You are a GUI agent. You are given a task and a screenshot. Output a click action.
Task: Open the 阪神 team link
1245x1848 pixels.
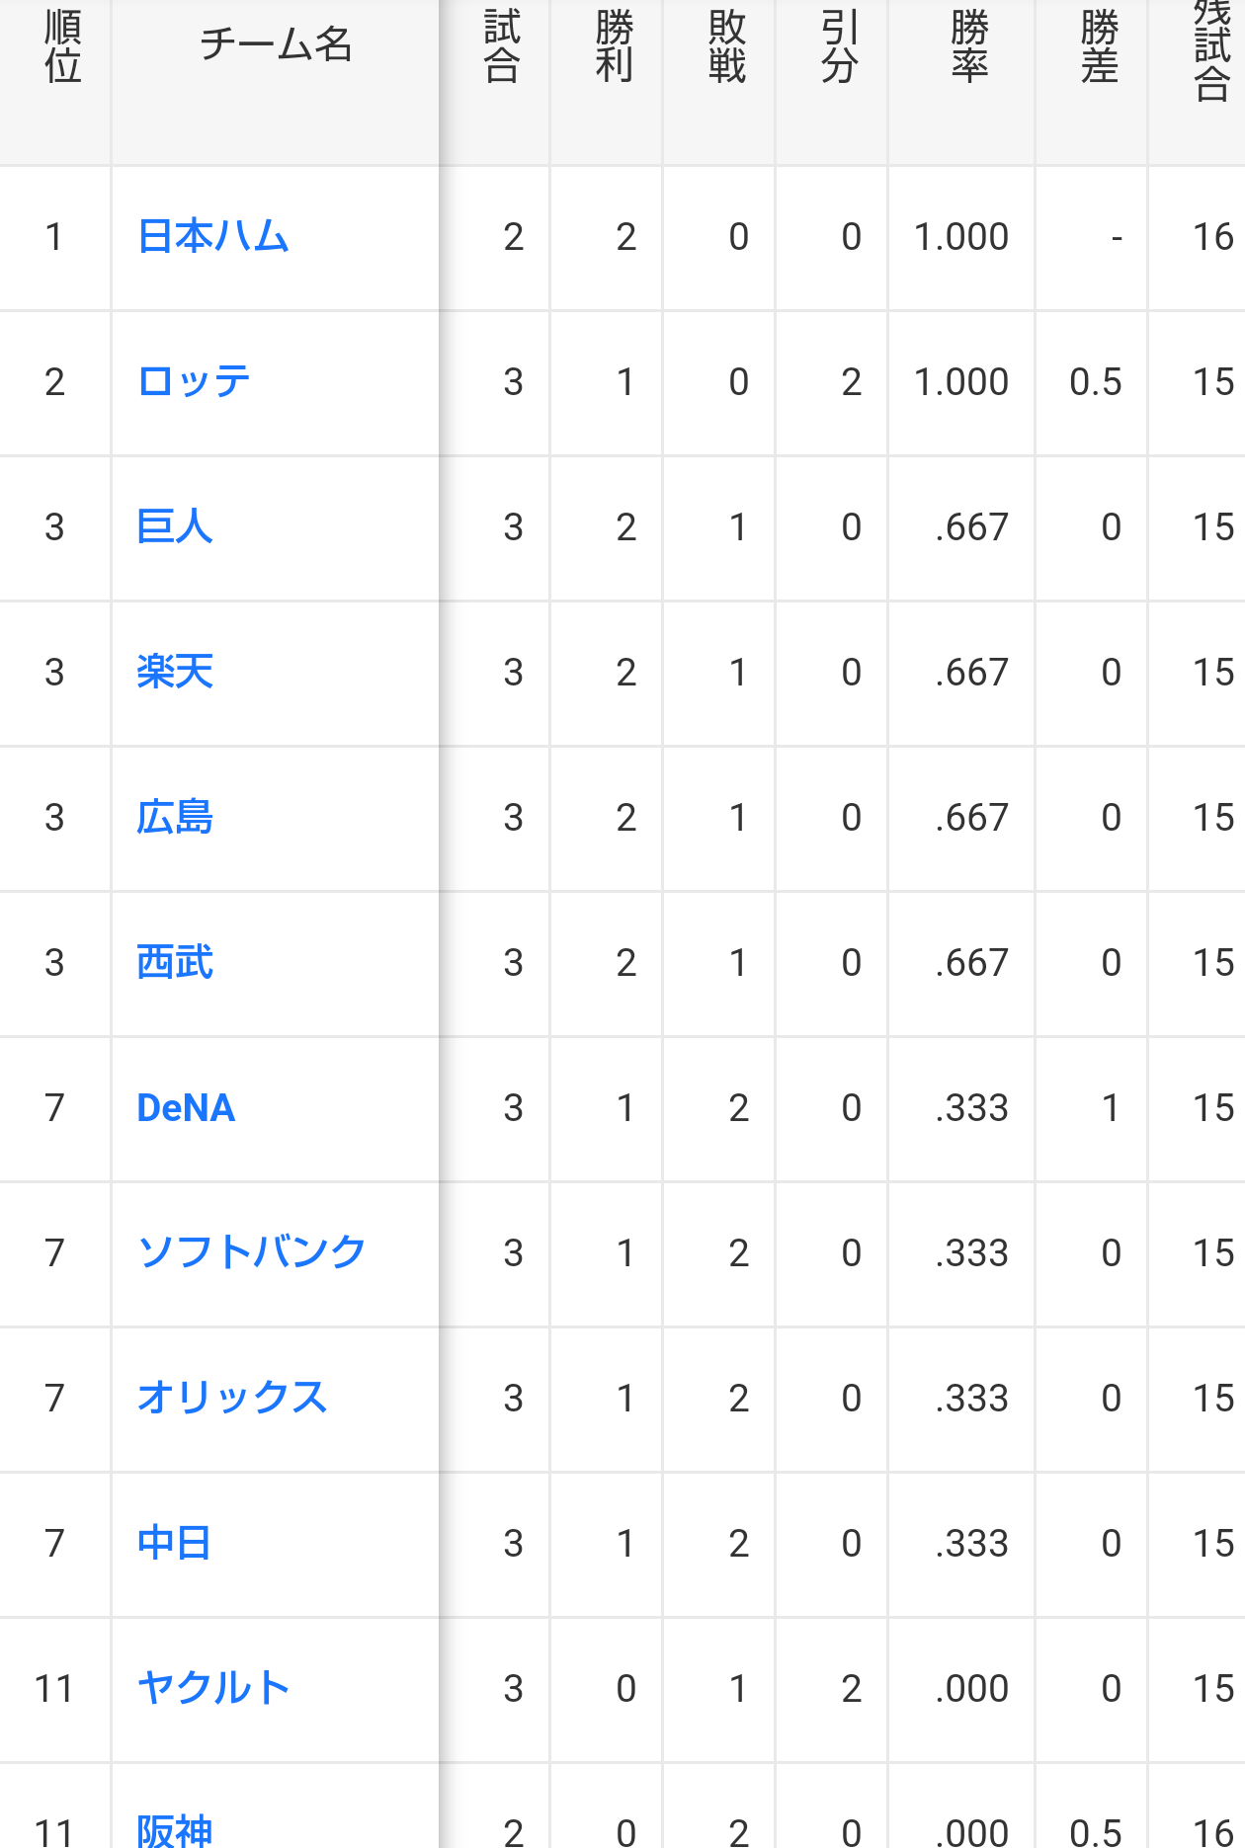(175, 1829)
